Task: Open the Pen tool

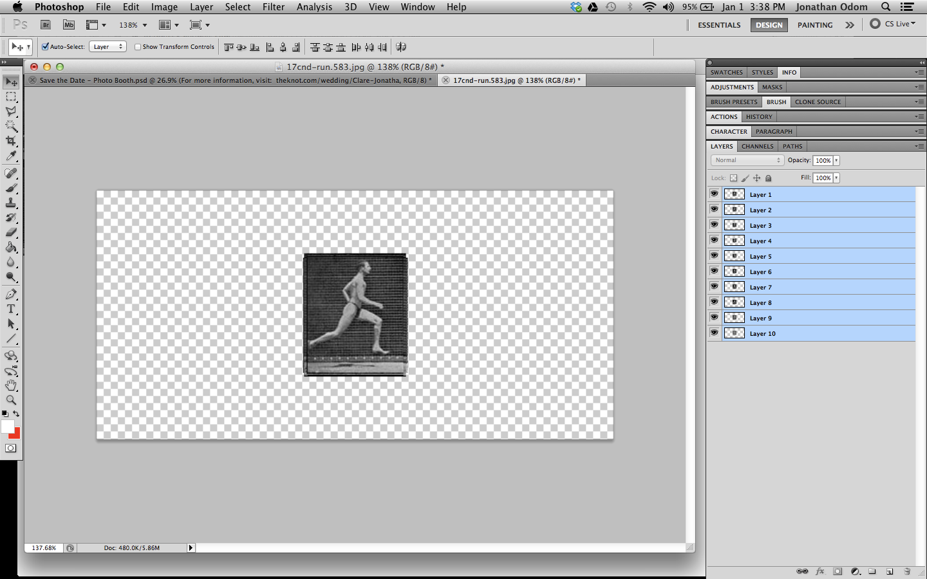Action: click(x=10, y=295)
